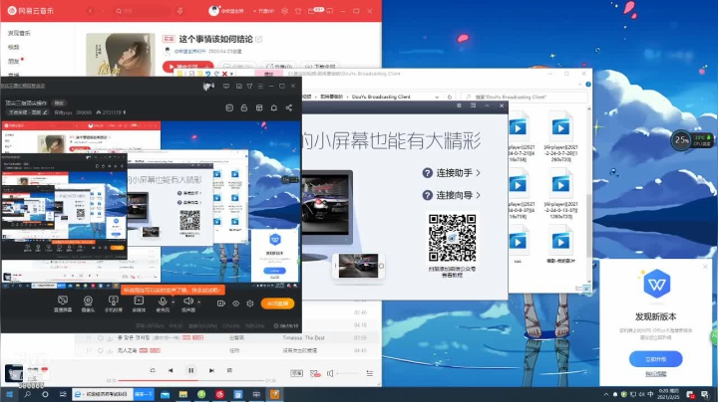Mute the NetEase player speaker icon
The height and width of the screenshot is (402, 718).
click(330, 374)
